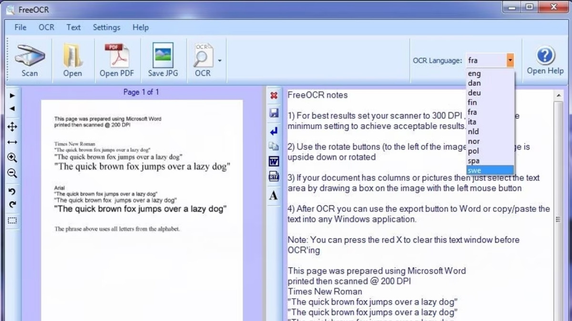572x321 pixels.
Task: Copy OCR text with the copy icon
Action: 274,146
